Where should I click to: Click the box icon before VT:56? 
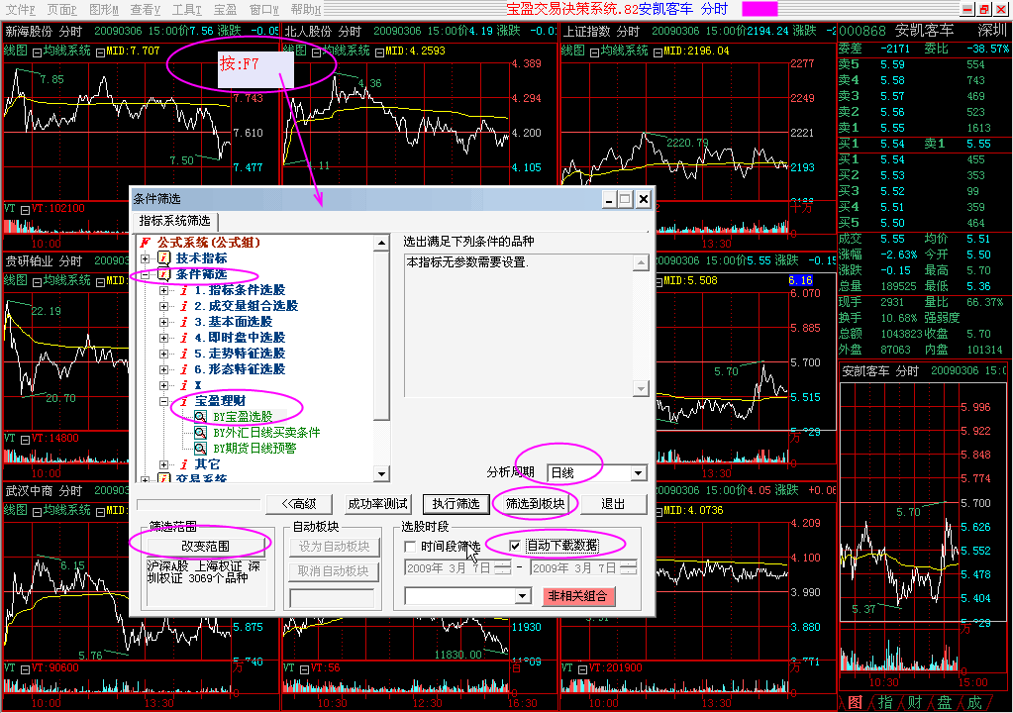coord(304,669)
